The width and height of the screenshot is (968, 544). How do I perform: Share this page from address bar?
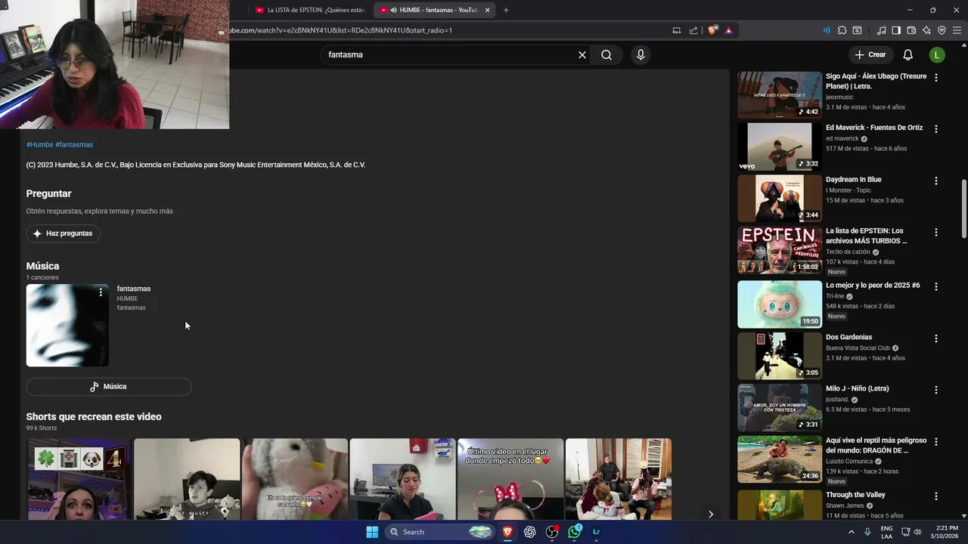[x=693, y=30]
